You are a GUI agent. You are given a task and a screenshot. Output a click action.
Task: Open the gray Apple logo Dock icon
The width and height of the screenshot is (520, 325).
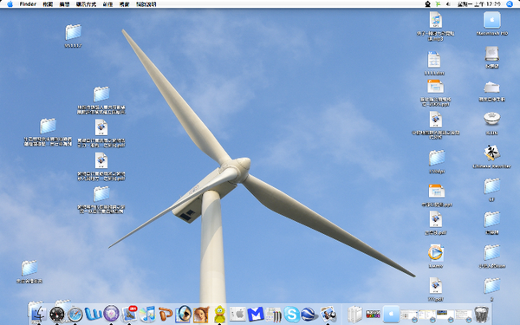pos(237,314)
